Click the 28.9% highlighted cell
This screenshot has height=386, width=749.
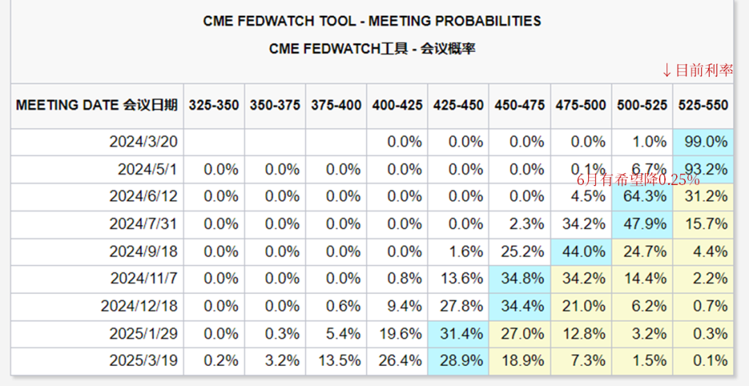(x=458, y=361)
